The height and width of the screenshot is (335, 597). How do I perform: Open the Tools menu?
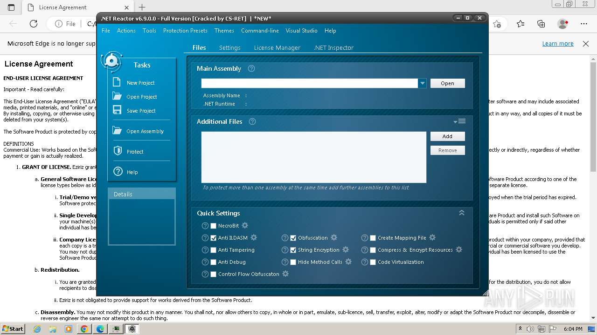pyautogui.click(x=149, y=31)
